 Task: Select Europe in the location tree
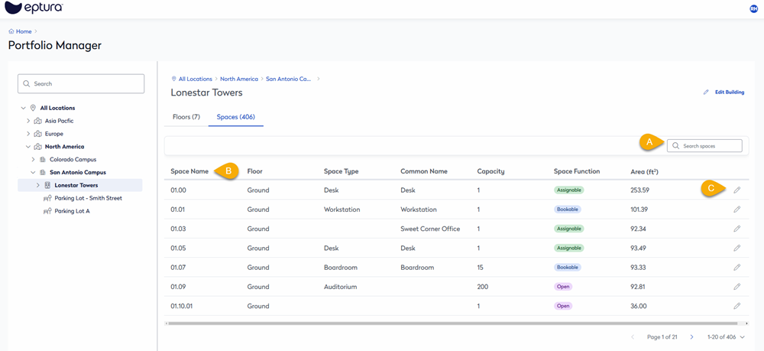coord(54,134)
